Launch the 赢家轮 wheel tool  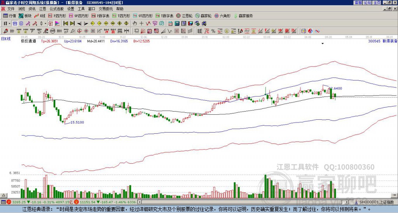pos(203,16)
